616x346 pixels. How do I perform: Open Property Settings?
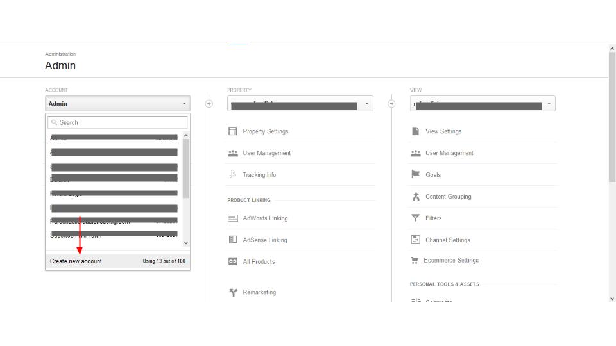(x=266, y=131)
